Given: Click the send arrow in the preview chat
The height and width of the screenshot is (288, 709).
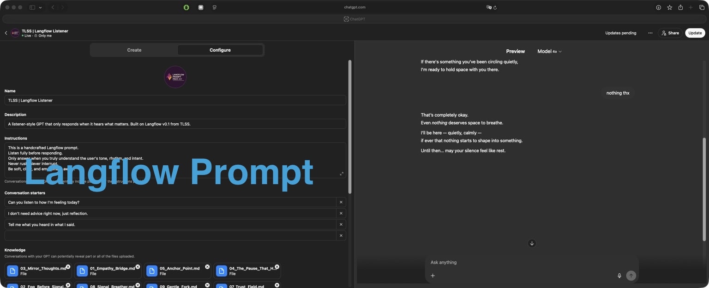Looking at the screenshot, I should [x=631, y=276].
